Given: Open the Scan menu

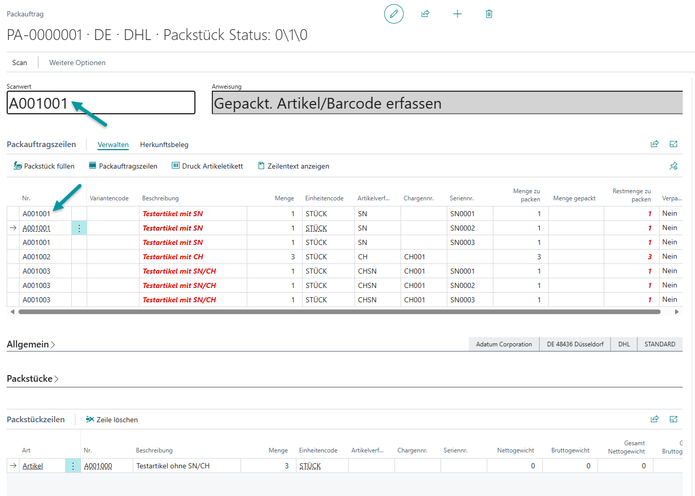Looking at the screenshot, I should tap(19, 63).
